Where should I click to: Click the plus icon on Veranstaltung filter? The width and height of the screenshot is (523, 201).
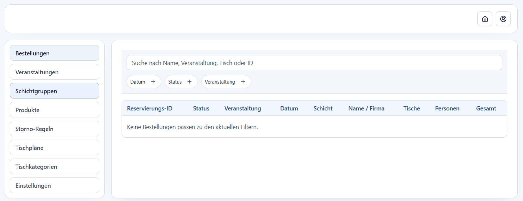[x=243, y=82]
